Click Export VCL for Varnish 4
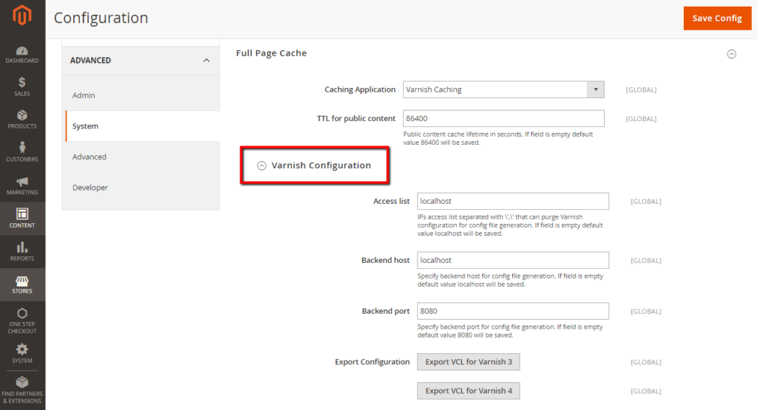 [x=468, y=391]
